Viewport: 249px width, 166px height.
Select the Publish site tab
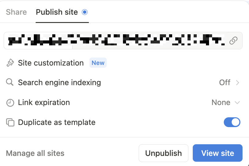(x=57, y=12)
